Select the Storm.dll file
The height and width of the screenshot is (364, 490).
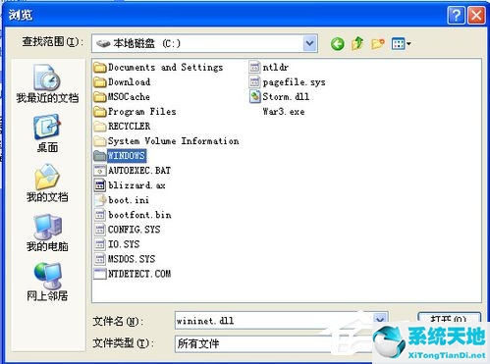279,97
